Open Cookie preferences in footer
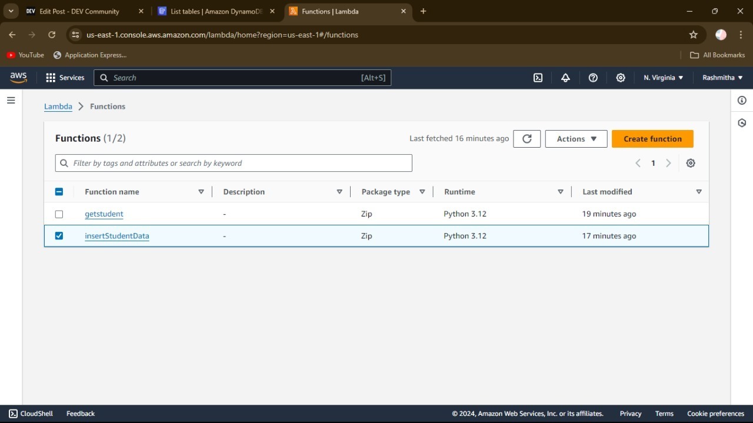 pyautogui.click(x=715, y=414)
